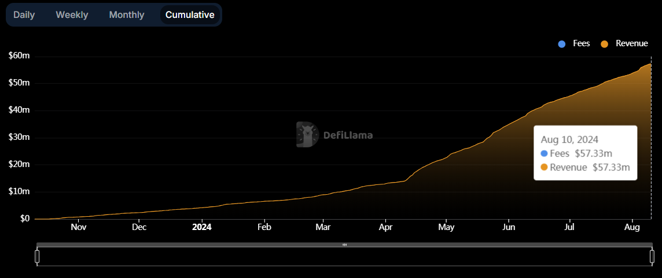Select the Cumulative tab
The height and width of the screenshot is (278, 662).
pyautogui.click(x=190, y=15)
